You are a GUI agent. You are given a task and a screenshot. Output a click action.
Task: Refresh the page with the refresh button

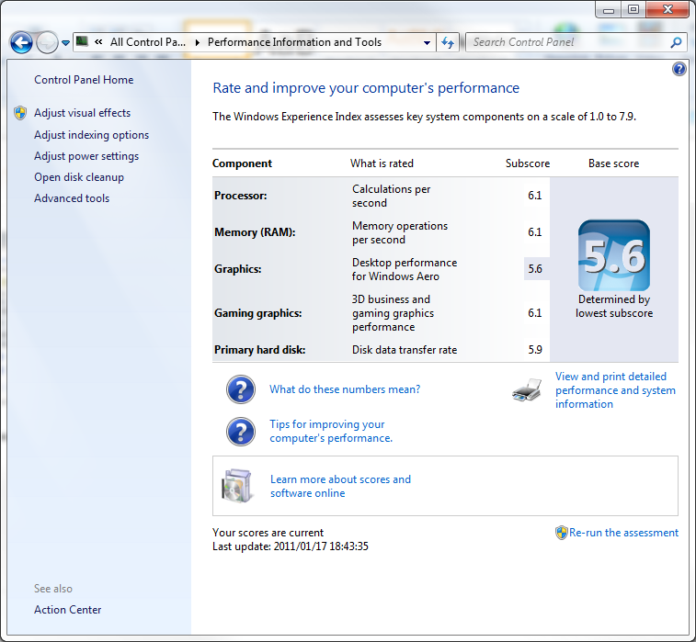(448, 43)
